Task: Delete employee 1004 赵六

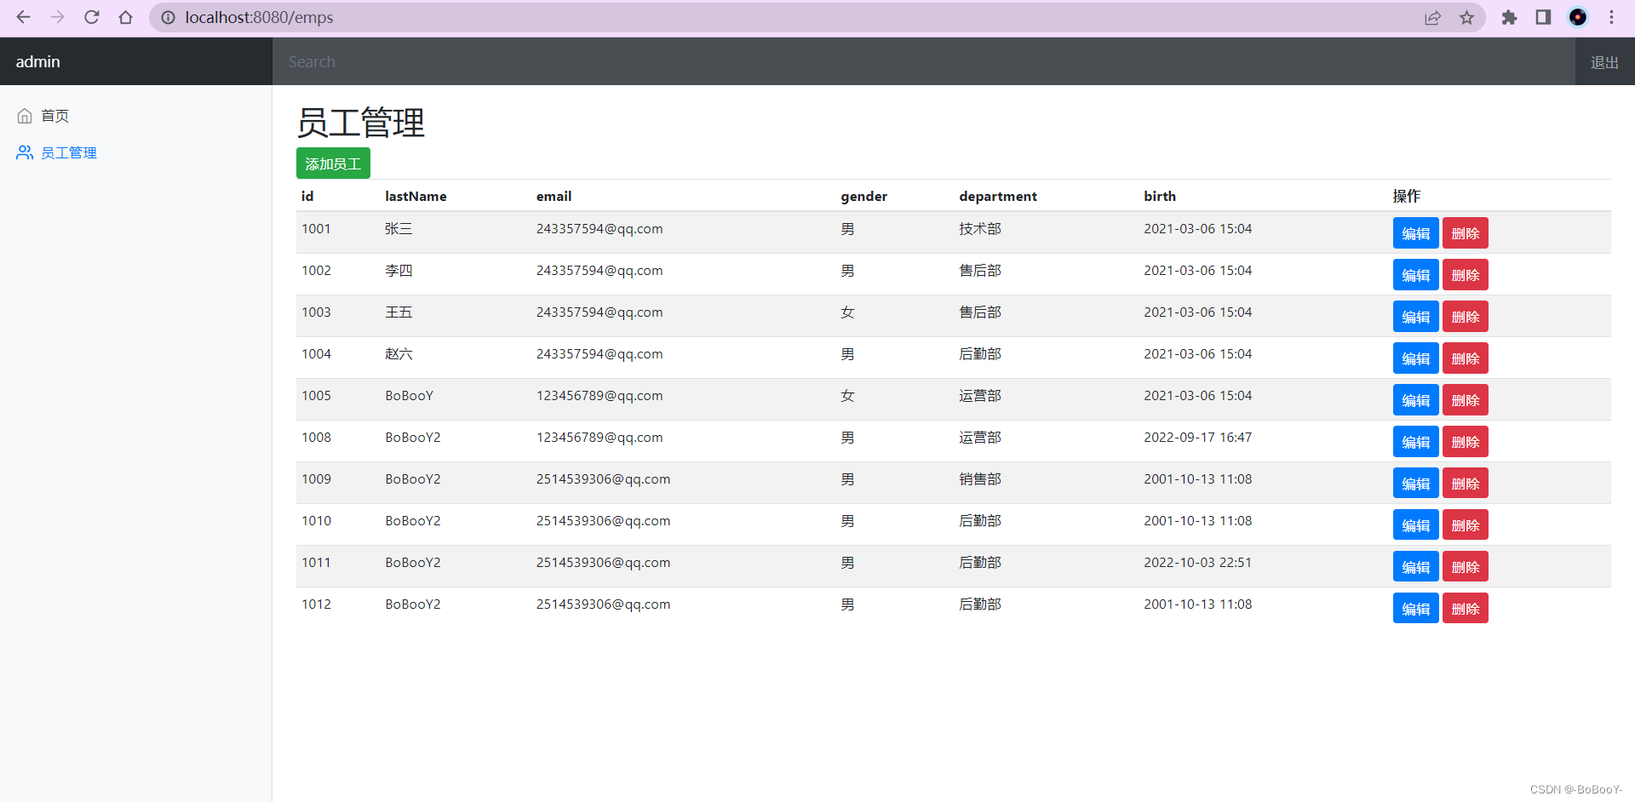Action: [x=1465, y=358]
